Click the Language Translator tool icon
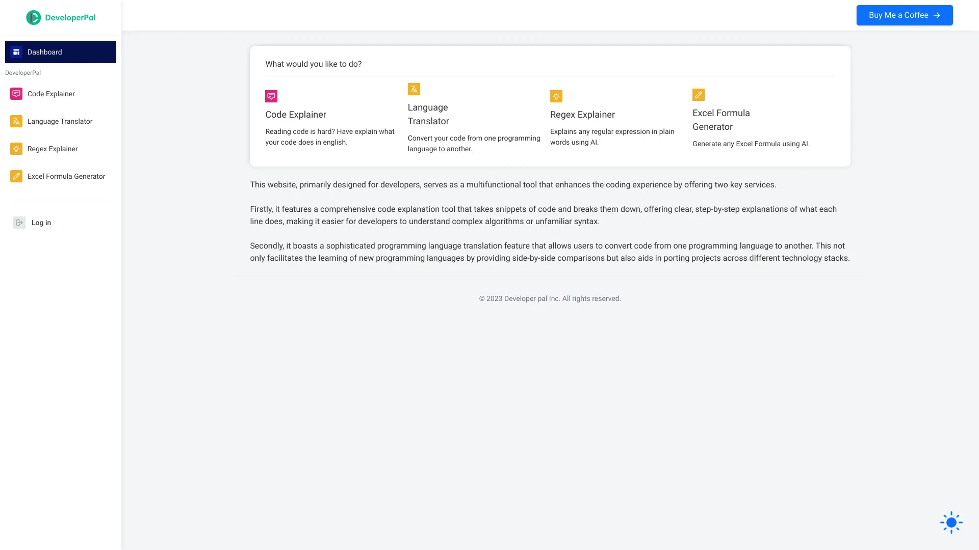Image resolution: width=979 pixels, height=550 pixels. (414, 89)
